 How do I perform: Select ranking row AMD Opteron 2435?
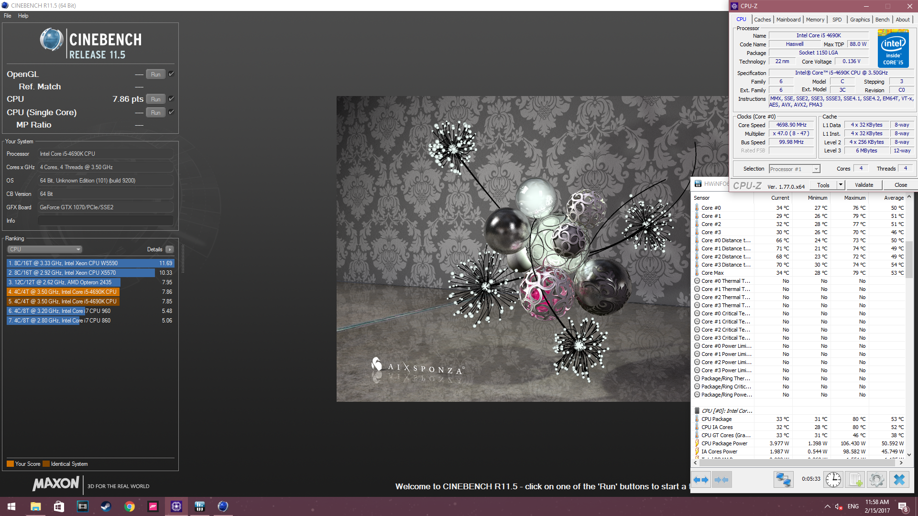click(90, 282)
